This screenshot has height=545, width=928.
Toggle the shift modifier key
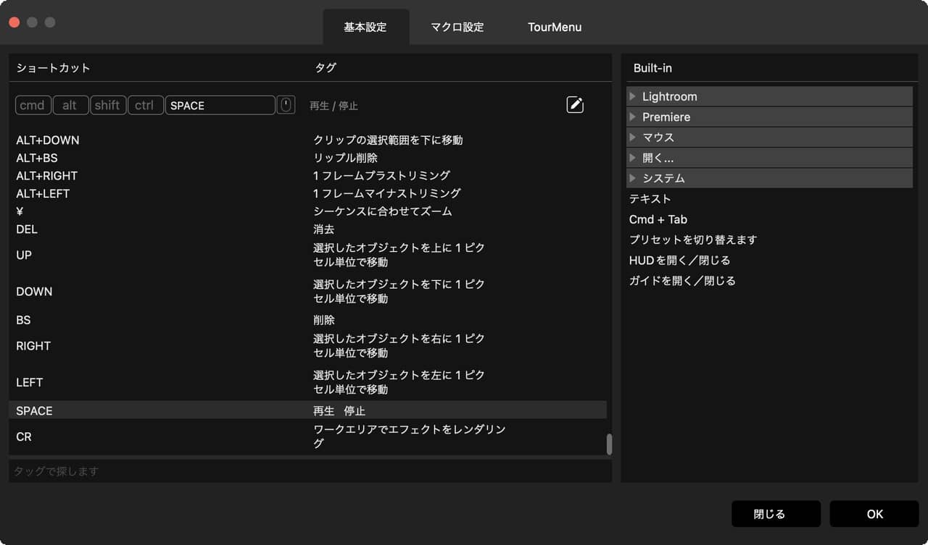point(107,105)
